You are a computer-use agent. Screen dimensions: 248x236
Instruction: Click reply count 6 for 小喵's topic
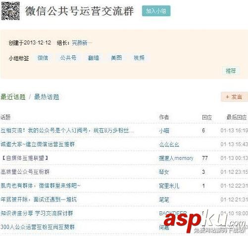tap(203, 130)
